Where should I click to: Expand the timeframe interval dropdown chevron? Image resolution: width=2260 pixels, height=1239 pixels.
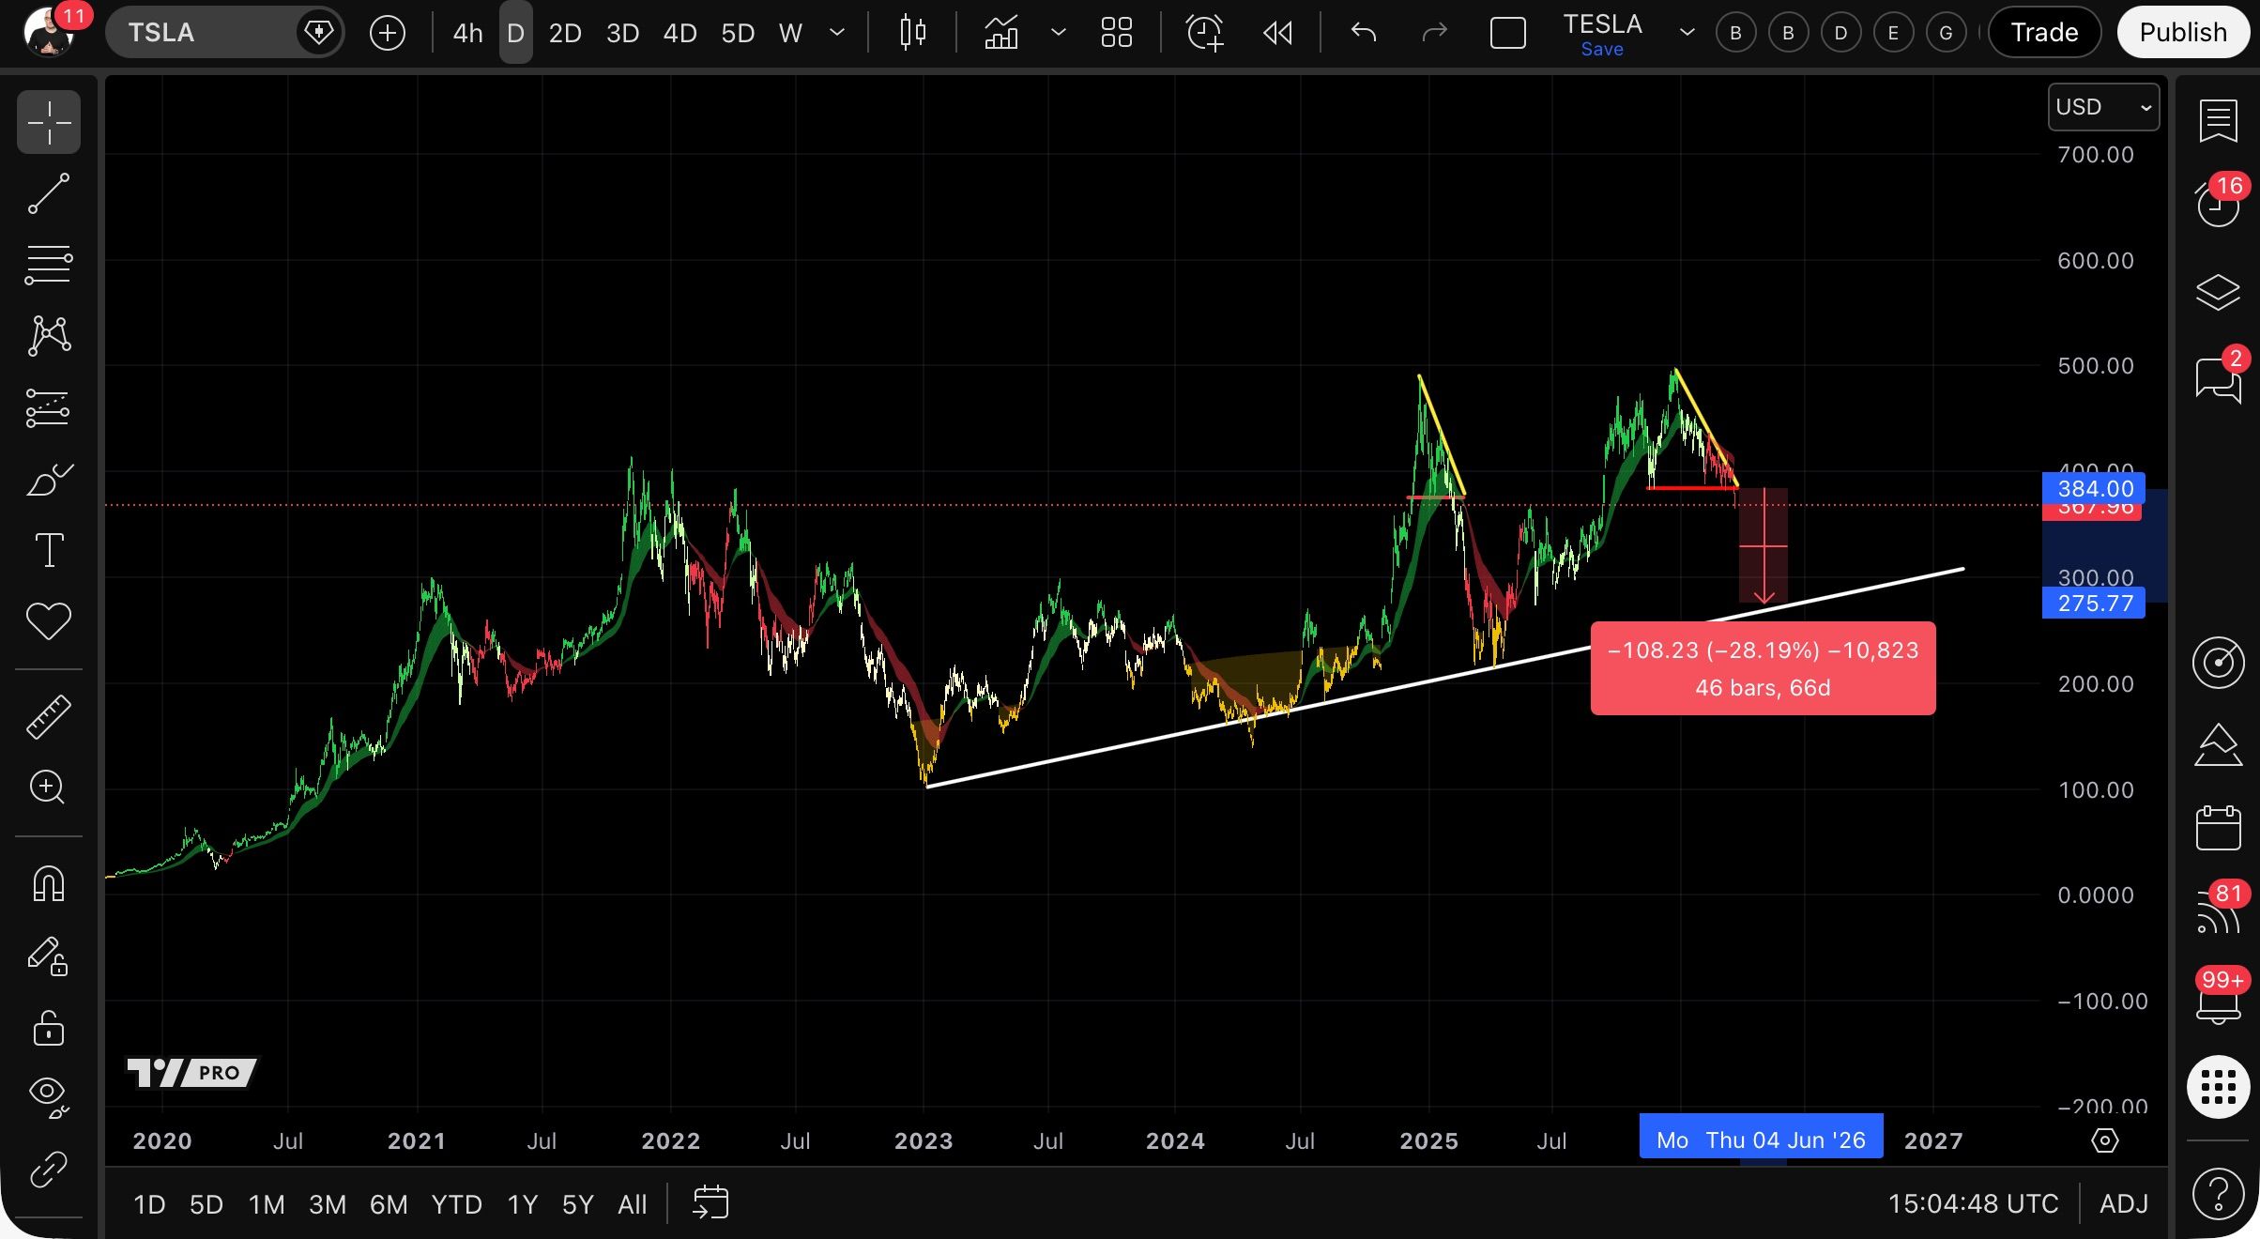(x=837, y=33)
